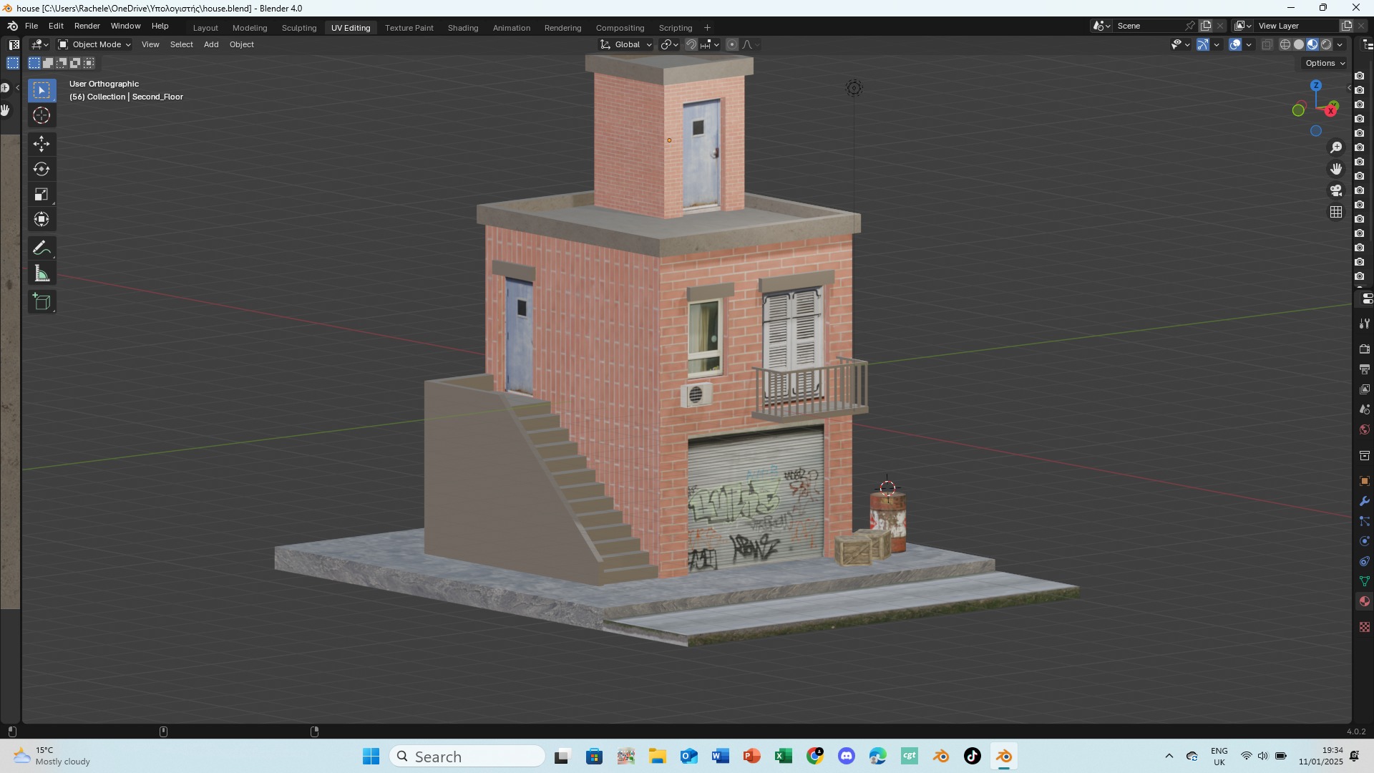Select the Rotate tool
1374x773 pixels.
point(42,169)
